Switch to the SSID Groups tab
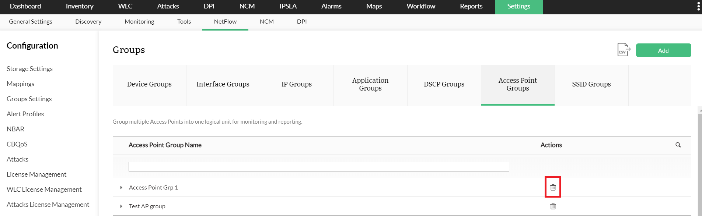 (591, 84)
